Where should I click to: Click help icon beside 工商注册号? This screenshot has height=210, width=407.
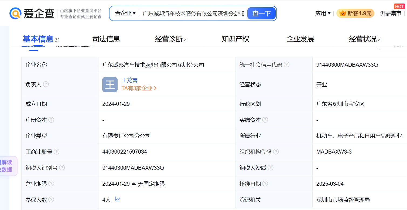coord(56,152)
